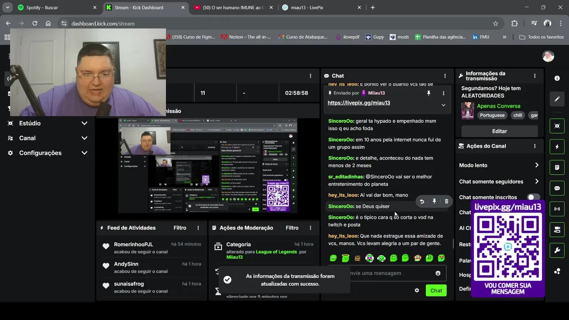Screen dimensions: 569x320
Task: Click the pencil edit icon in right sidebar
Action: pyautogui.click(x=557, y=99)
